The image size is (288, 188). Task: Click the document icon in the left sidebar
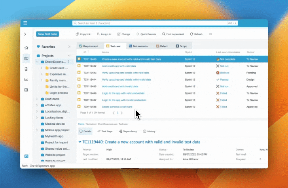pos(26,69)
